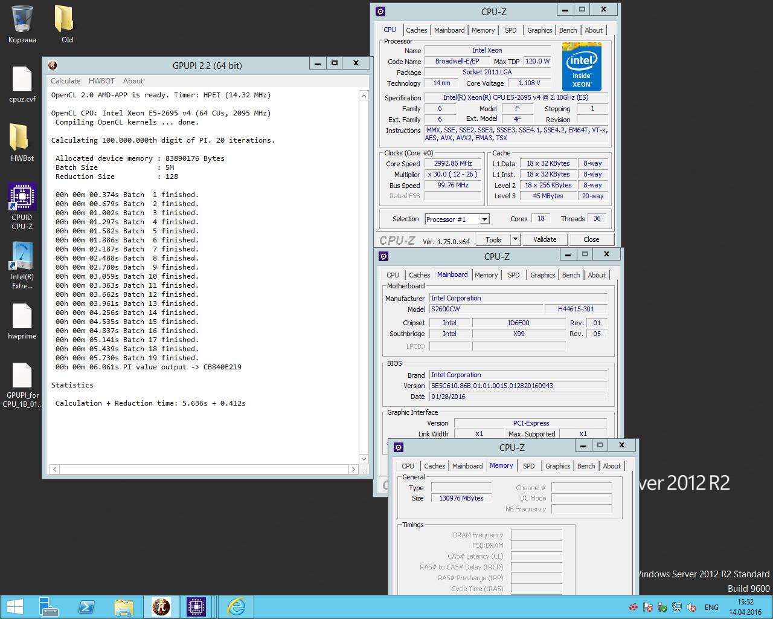
Task: Click the Tools button in CPU-Z
Action: coord(493,239)
